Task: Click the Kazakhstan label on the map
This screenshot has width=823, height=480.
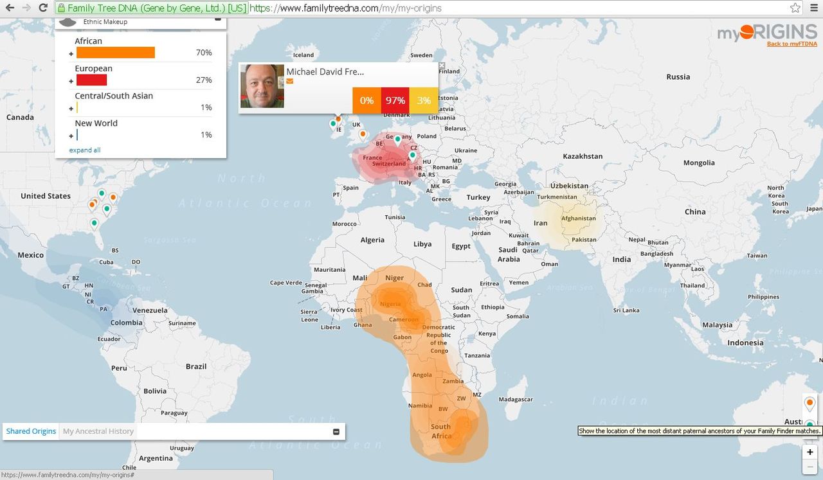Action: tap(583, 156)
